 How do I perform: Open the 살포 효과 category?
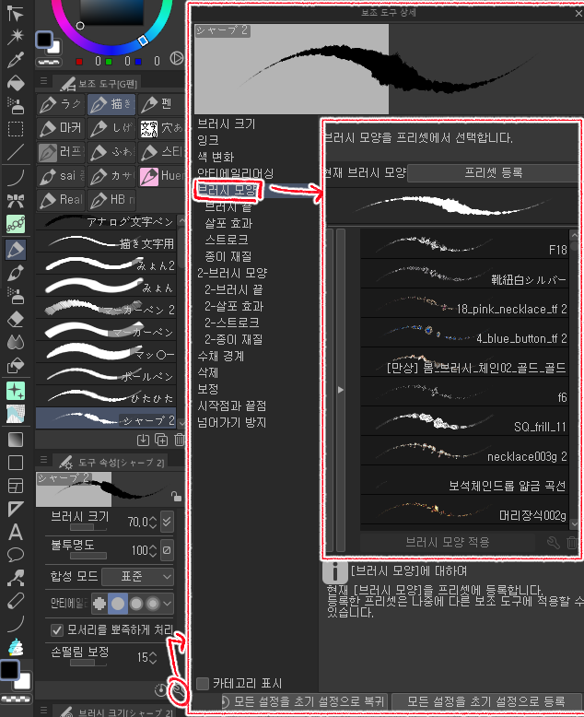[x=228, y=223]
